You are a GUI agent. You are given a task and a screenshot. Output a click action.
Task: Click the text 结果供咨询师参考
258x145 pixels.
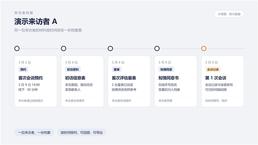point(124,90)
